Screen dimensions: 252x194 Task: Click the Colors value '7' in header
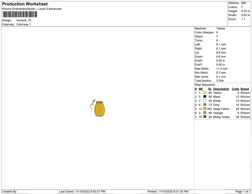tap(242, 7)
